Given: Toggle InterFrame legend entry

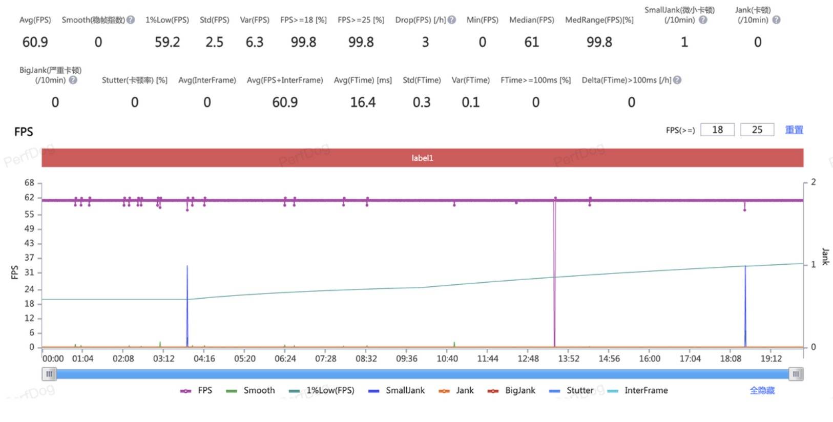Looking at the screenshot, I should tap(637, 390).
